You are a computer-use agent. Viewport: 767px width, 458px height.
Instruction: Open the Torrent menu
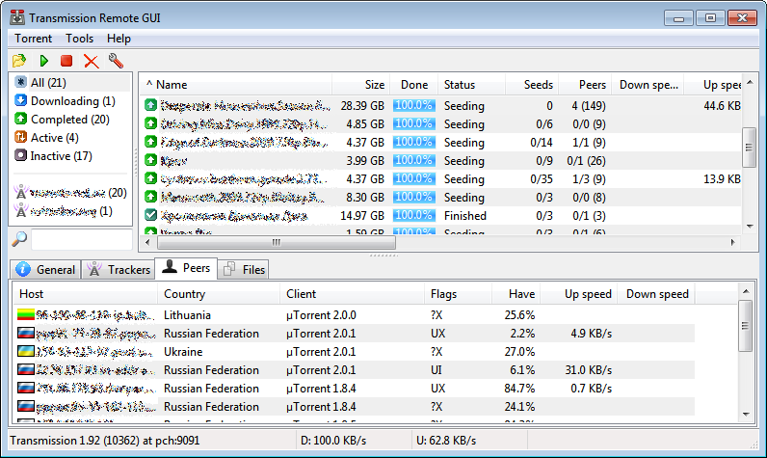click(x=33, y=39)
